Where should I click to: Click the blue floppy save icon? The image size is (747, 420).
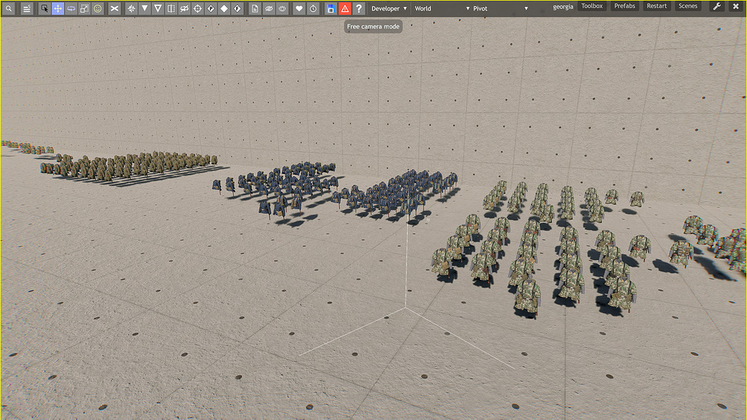click(331, 8)
